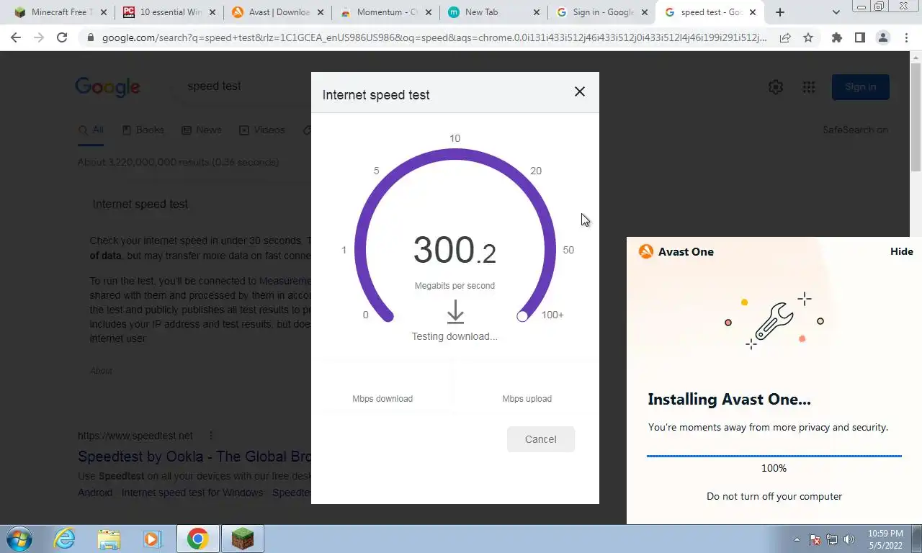The image size is (922, 553).
Task: Select the Videos results tab
Action: click(262, 130)
